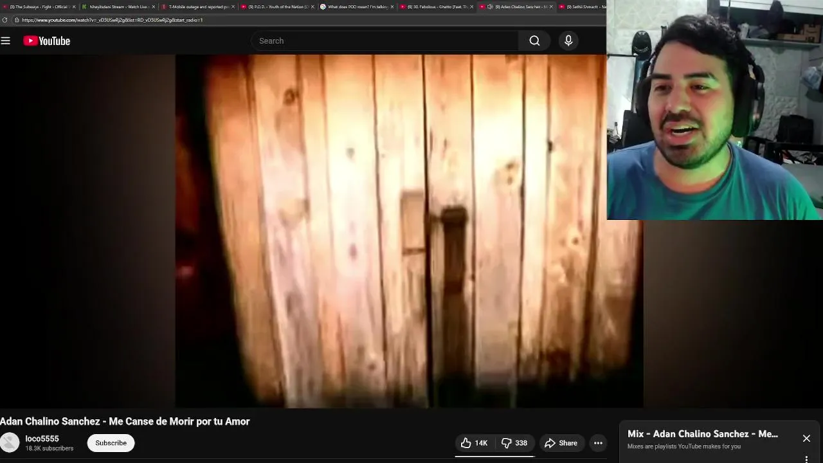
Task: Close the 30. Fabolous - Ghetto tab
Action: pos(472,6)
